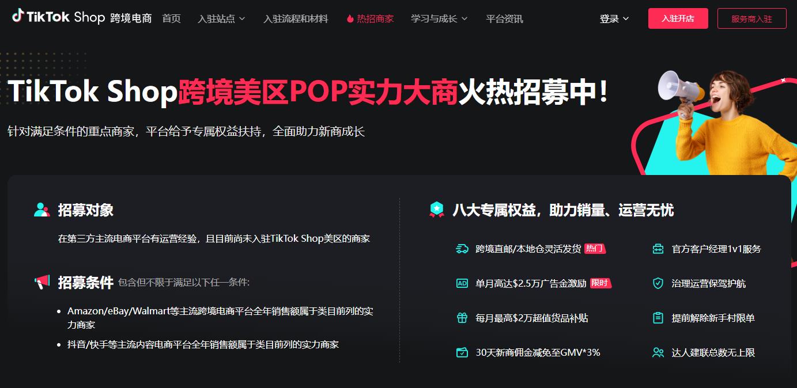The height and width of the screenshot is (388, 797).
Task: Go to the 首页 nav item
Action: click(171, 19)
